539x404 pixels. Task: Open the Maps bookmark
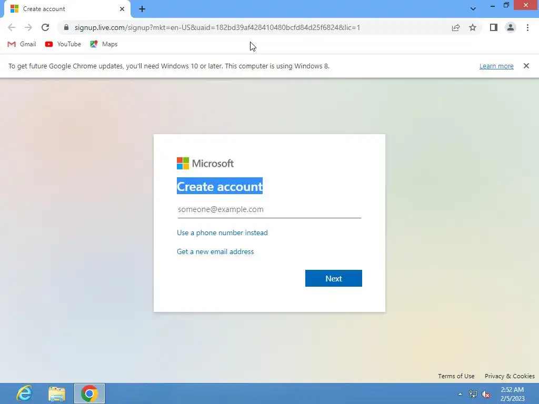pos(104,44)
